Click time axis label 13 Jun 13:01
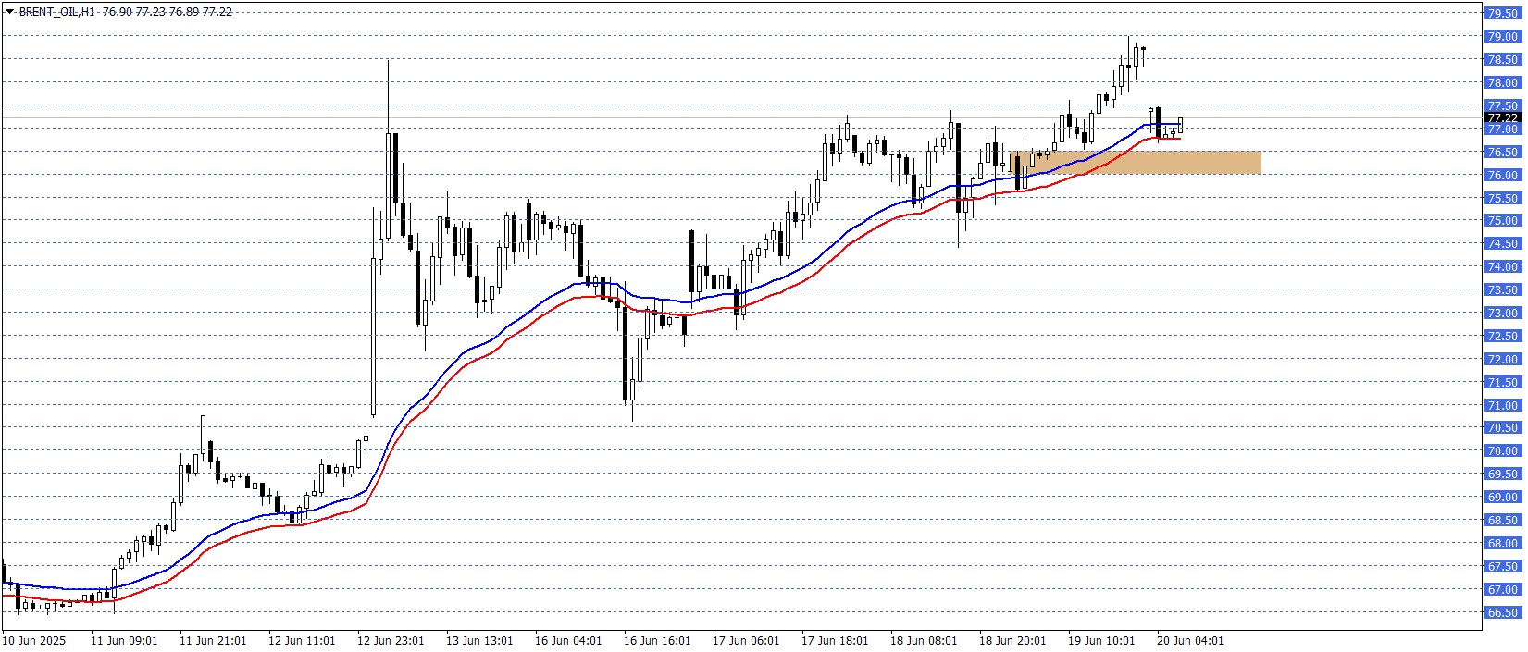Viewport: 1528px width, 652px height. click(x=479, y=641)
